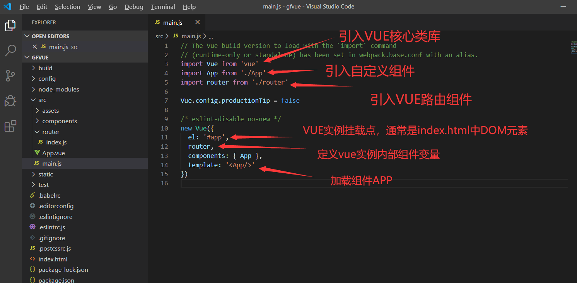Close the main.js editor tab
The width and height of the screenshot is (577, 283).
[198, 22]
